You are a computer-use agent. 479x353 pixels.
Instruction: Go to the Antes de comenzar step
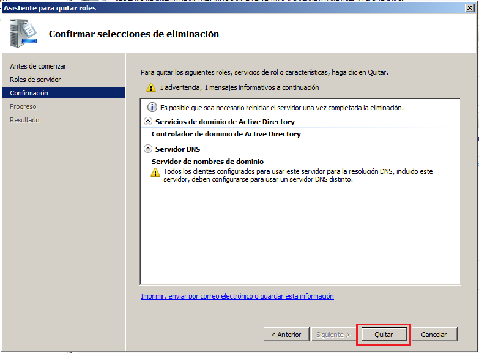tap(38, 66)
